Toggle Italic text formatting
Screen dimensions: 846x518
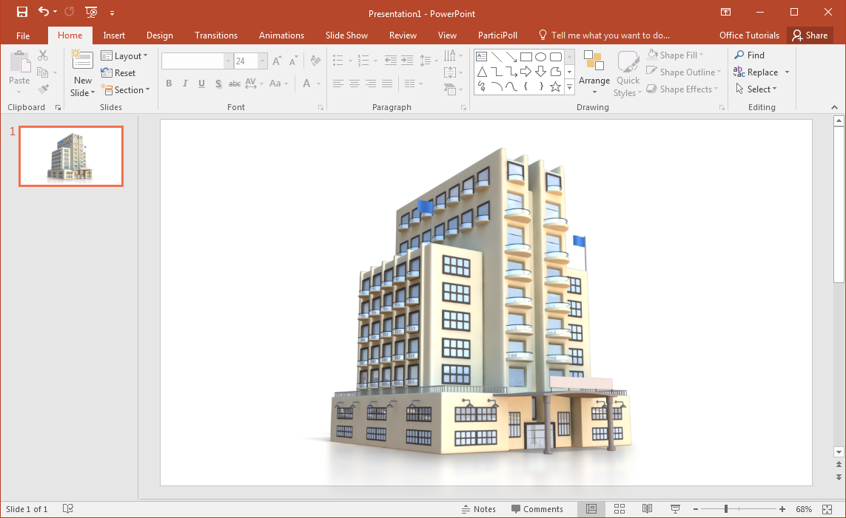(185, 84)
